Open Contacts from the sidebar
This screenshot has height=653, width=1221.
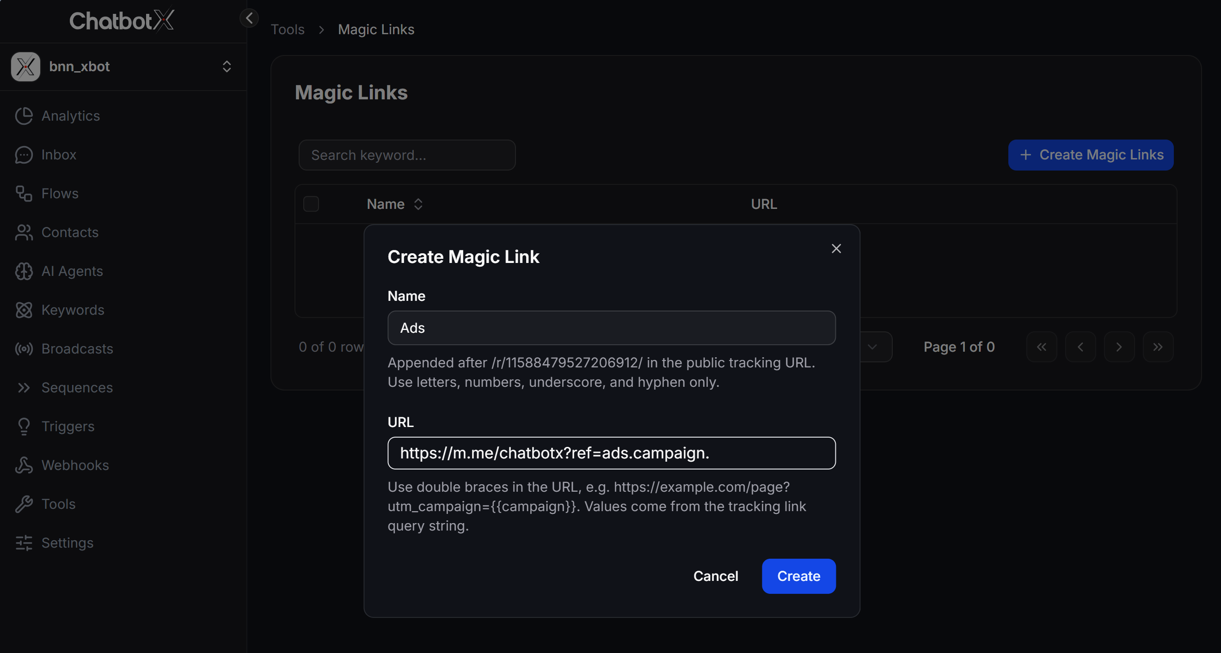coord(70,232)
